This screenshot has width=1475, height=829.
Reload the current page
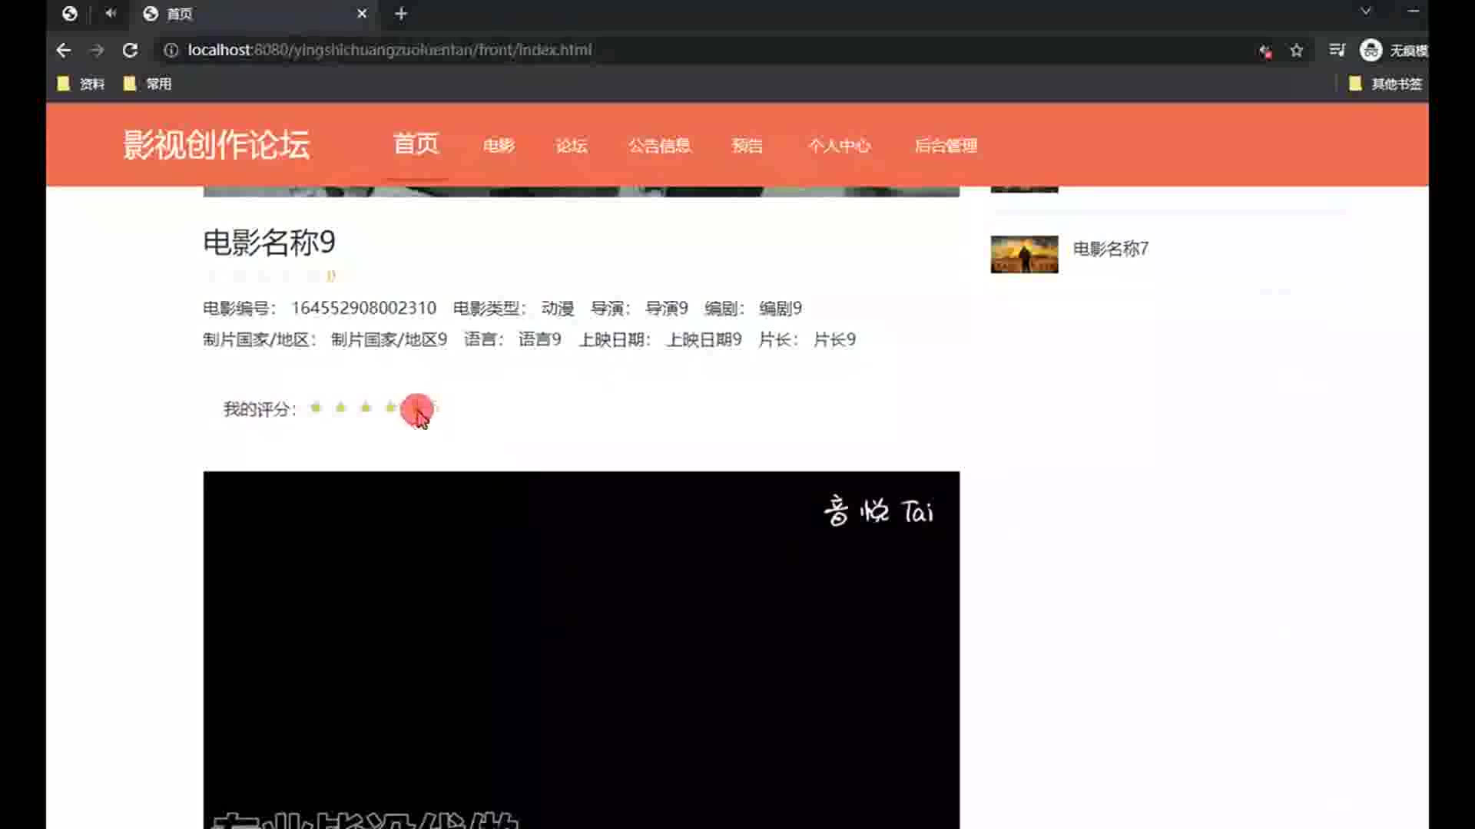(x=130, y=50)
